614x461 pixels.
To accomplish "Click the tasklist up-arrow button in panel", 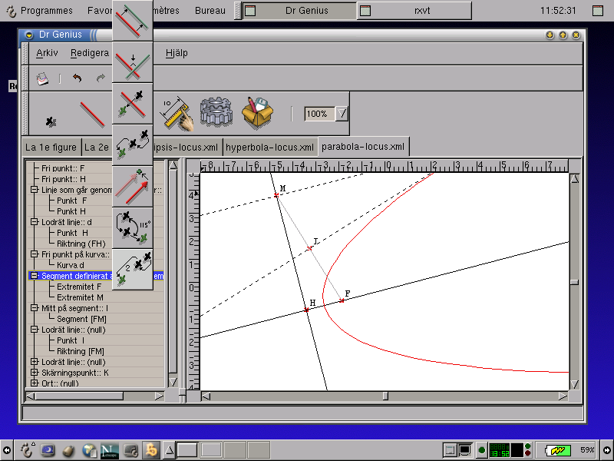I will [169, 450].
